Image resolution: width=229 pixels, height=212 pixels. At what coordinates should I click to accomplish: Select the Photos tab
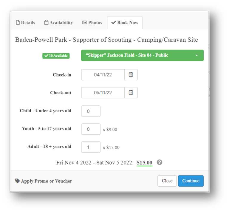pos(92,23)
